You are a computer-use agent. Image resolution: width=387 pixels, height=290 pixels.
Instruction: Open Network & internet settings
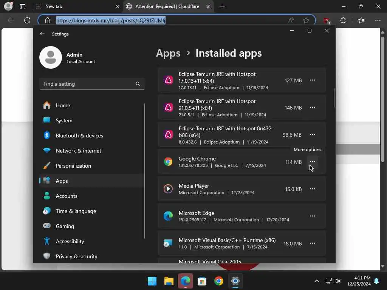pyautogui.click(x=92, y=151)
